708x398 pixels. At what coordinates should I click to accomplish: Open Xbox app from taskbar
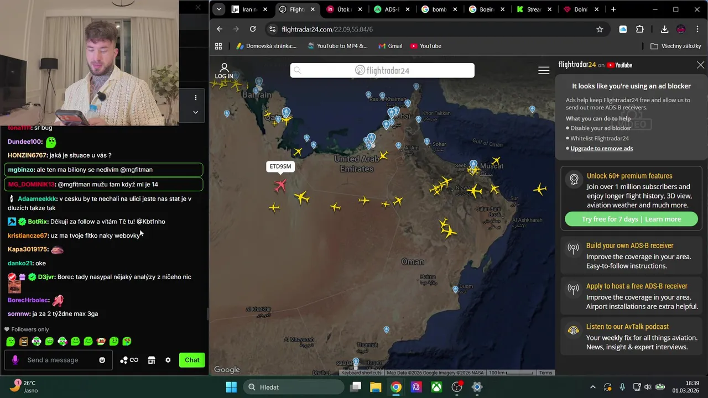pos(436,387)
